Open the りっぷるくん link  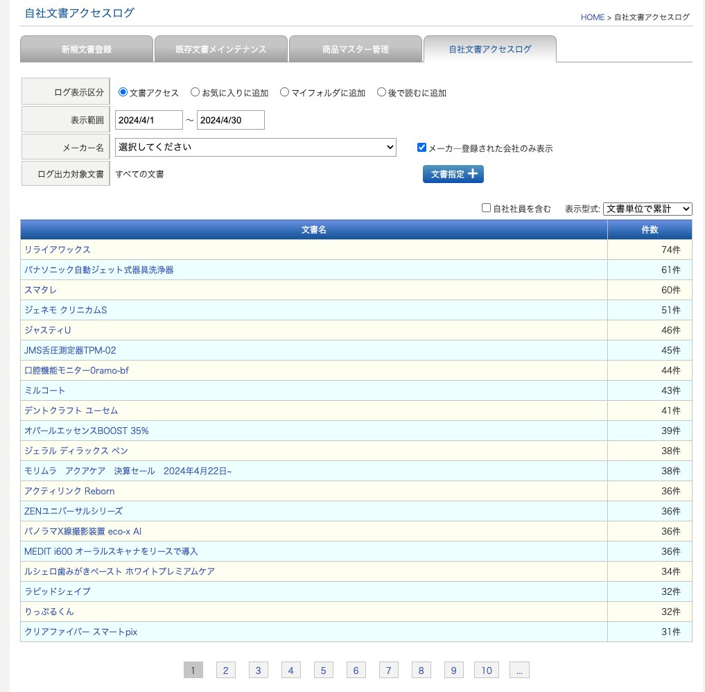(x=49, y=612)
